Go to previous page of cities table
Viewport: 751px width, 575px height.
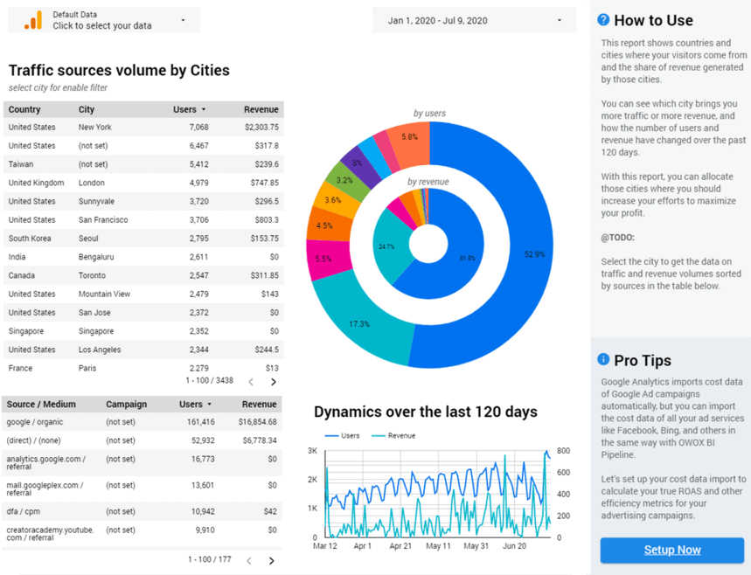pyautogui.click(x=251, y=382)
